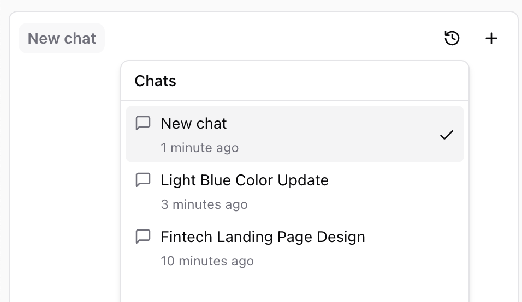This screenshot has height=302, width=522.
Task: Click the "10 minutes ago" timestamp
Action: tap(207, 261)
